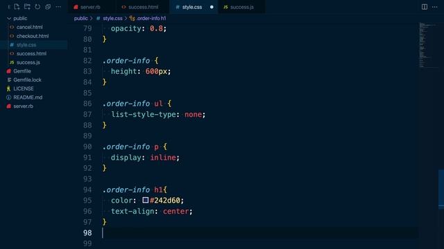Click line number 82 in the gutter
The height and width of the screenshot is (249, 444).
pos(87,61)
